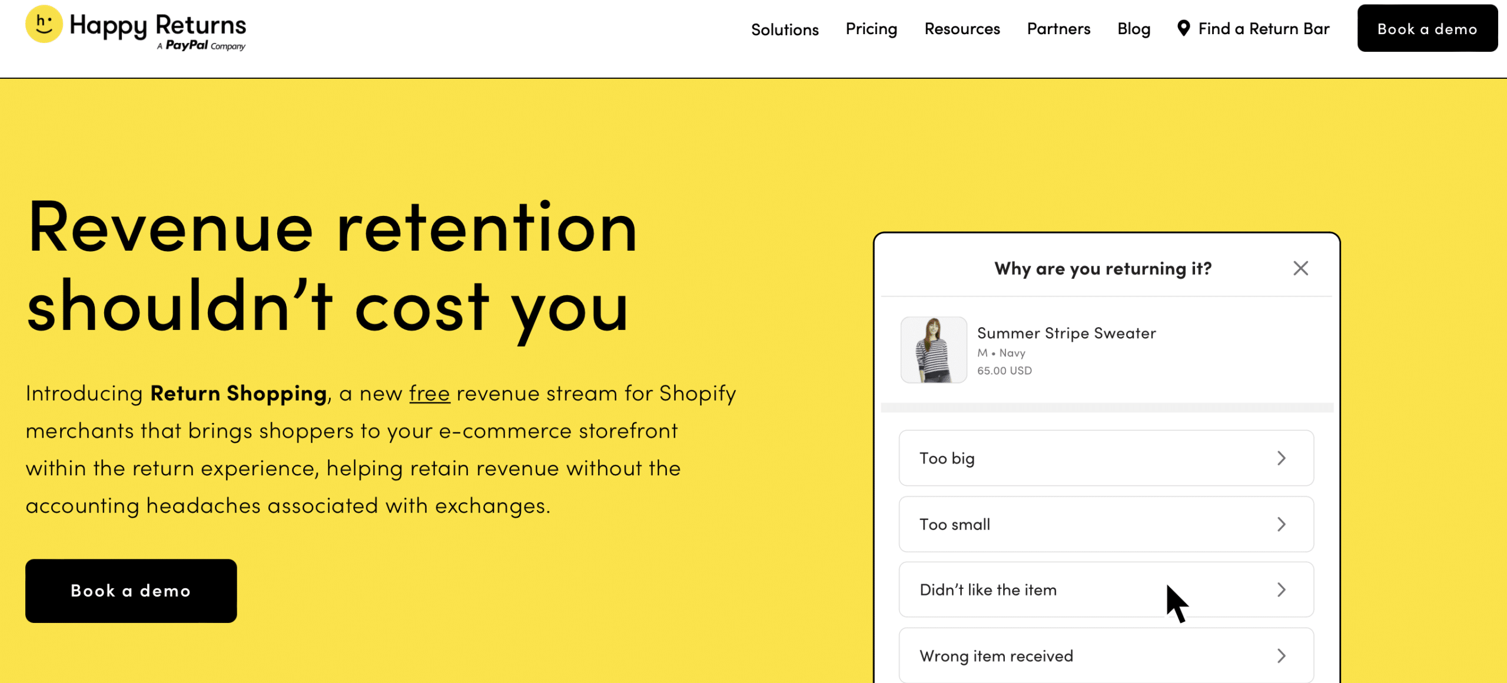The height and width of the screenshot is (683, 1507).
Task: Go to the Pricing page
Action: (x=871, y=29)
